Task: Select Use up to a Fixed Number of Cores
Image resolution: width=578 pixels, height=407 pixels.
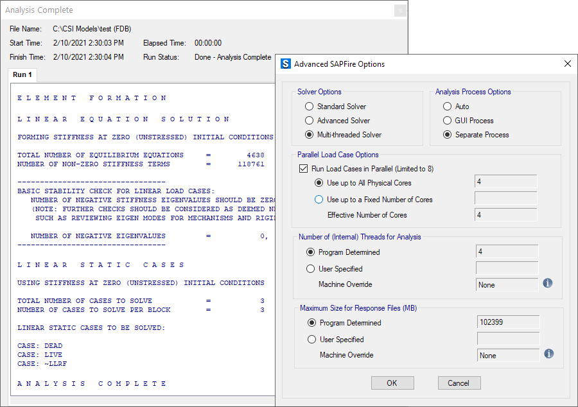Action: pos(319,200)
